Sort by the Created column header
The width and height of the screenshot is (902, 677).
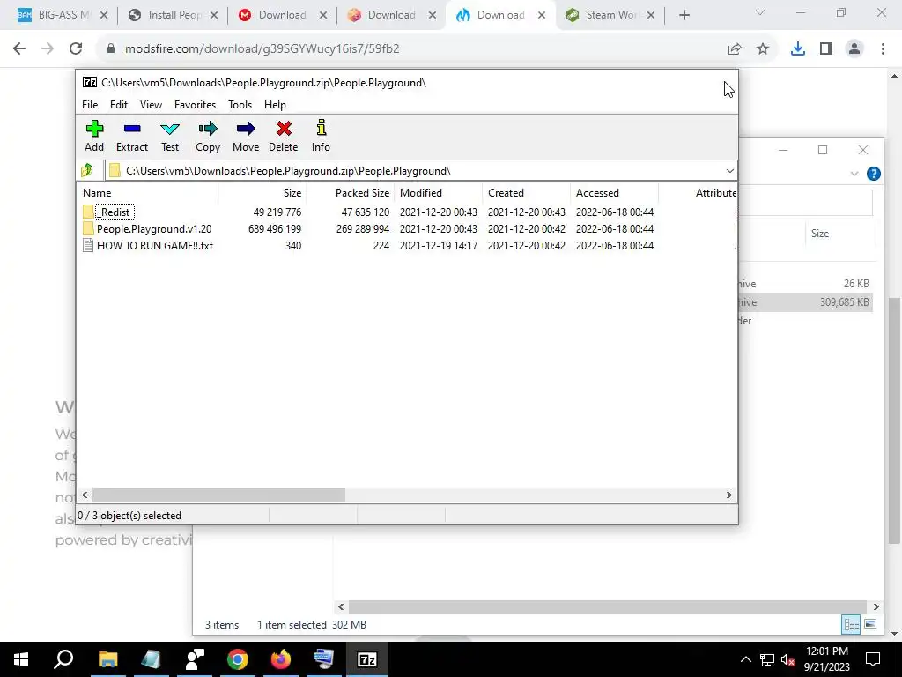(x=527, y=193)
